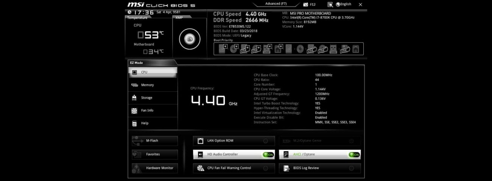The width and height of the screenshot is (492, 181).
Task: Click the CPU GT Voltage 0.136V value
Action: [x=321, y=99]
